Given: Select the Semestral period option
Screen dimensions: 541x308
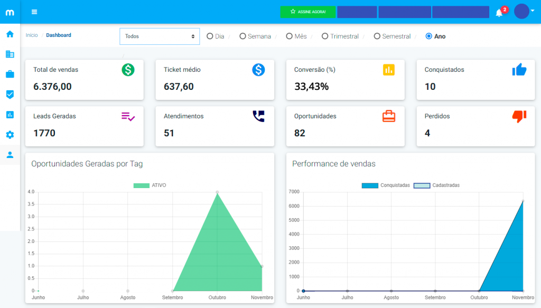Looking at the screenshot, I should point(376,36).
